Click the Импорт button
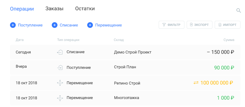245x107 pixels. [x=228, y=25]
